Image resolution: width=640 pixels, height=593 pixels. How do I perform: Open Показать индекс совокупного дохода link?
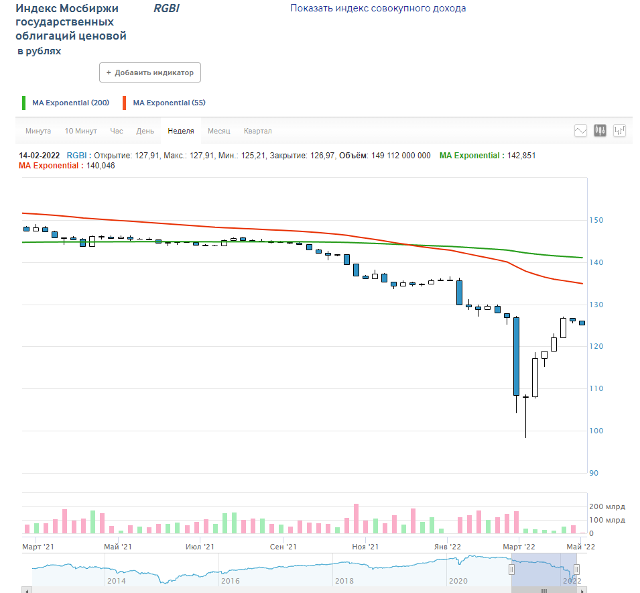pos(378,8)
